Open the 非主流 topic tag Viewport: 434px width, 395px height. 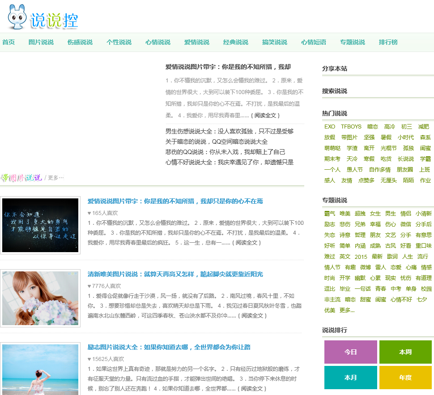click(332, 300)
